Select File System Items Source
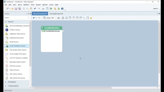164x92 pixels. click(17, 50)
